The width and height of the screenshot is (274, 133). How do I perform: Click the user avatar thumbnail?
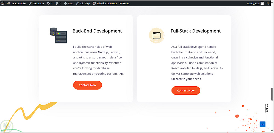pos(262,4)
